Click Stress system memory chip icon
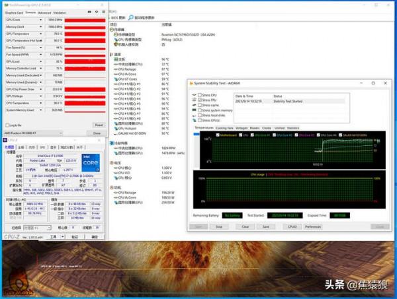This screenshot has height=299, width=397. 194,110
